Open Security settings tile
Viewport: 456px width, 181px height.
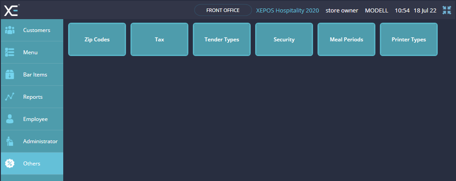[284, 40]
